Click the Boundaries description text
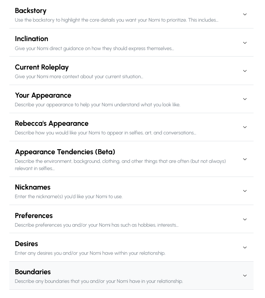The width and height of the screenshot is (265, 298). (x=99, y=281)
